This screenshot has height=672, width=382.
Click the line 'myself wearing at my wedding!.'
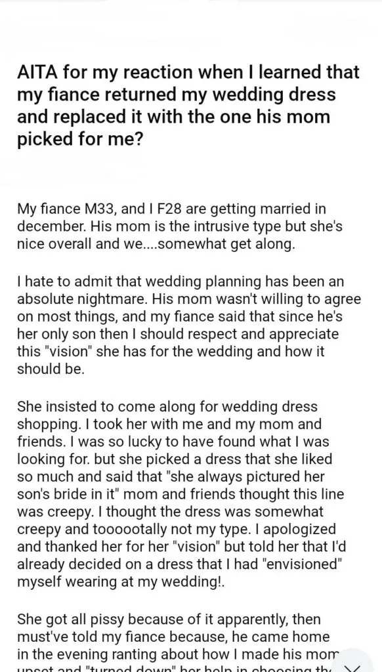tap(121, 581)
